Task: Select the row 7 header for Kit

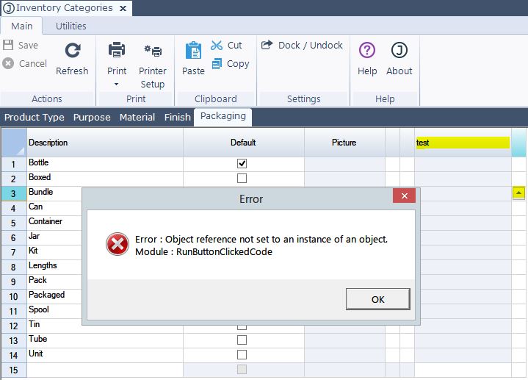Action: click(13, 251)
